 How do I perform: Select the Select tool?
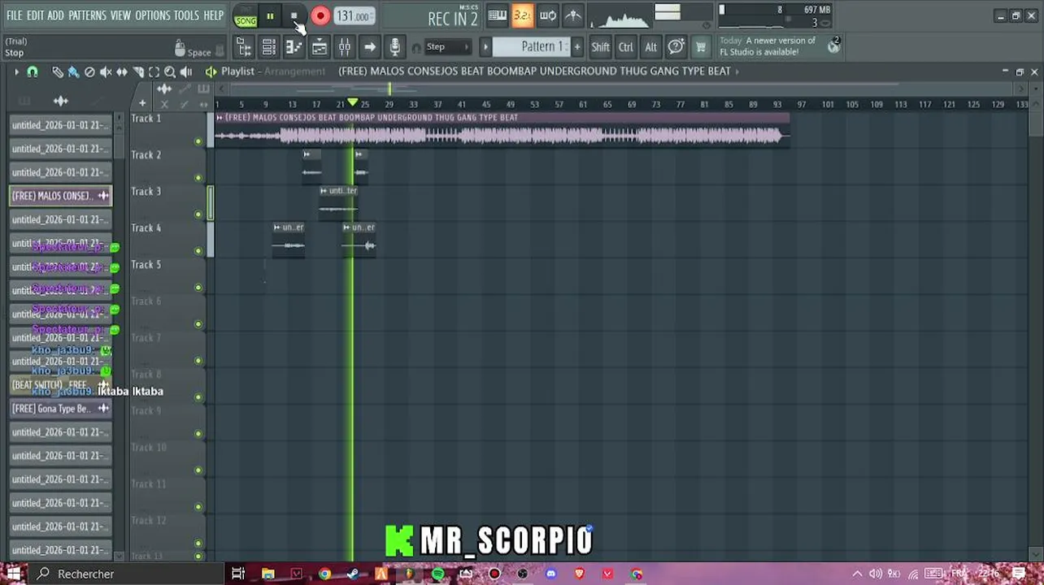[154, 71]
